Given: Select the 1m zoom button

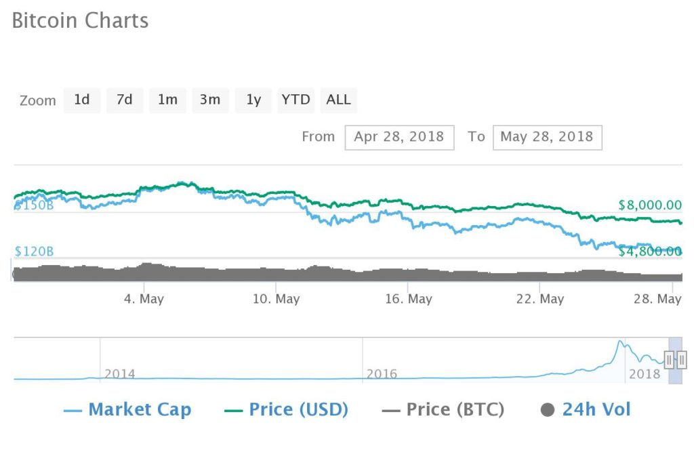Looking at the screenshot, I should click(x=168, y=100).
